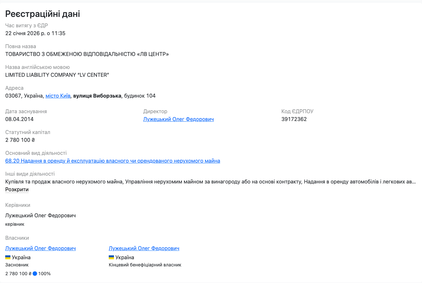This screenshot has width=422, height=283.
Task: Click the Реєстраційні дані heading
Action: click(43, 14)
